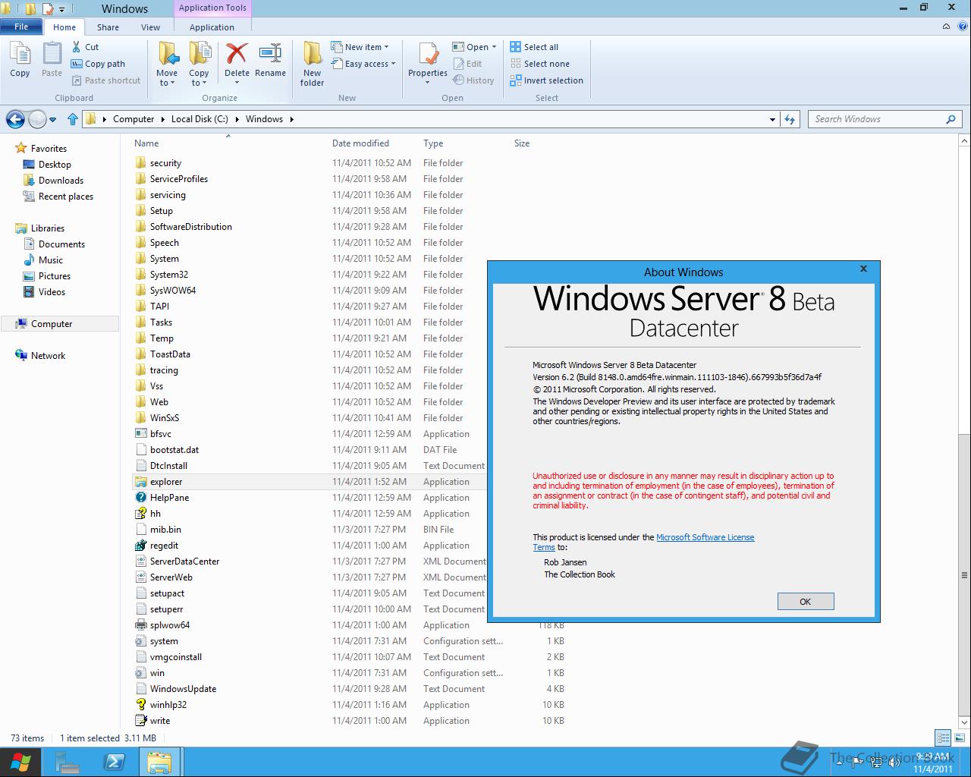971x777 pixels.
Task: Select the regedit application icon
Action: [140, 546]
